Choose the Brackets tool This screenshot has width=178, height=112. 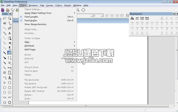tap(10, 58)
